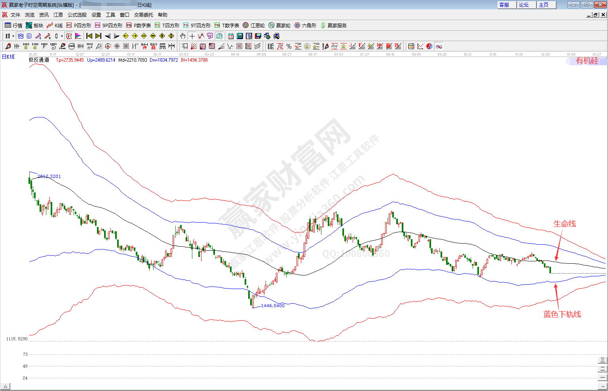
Task: Expand the candlestick style dropdown arrow
Action: pos(62,36)
